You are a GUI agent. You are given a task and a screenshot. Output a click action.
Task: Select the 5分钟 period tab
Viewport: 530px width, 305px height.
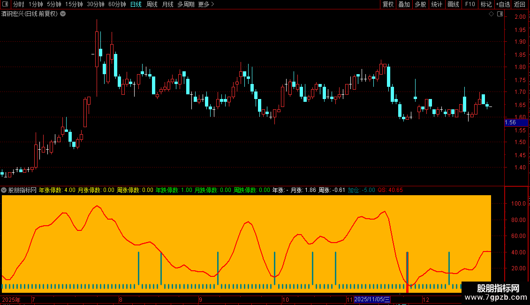click(x=54, y=4)
